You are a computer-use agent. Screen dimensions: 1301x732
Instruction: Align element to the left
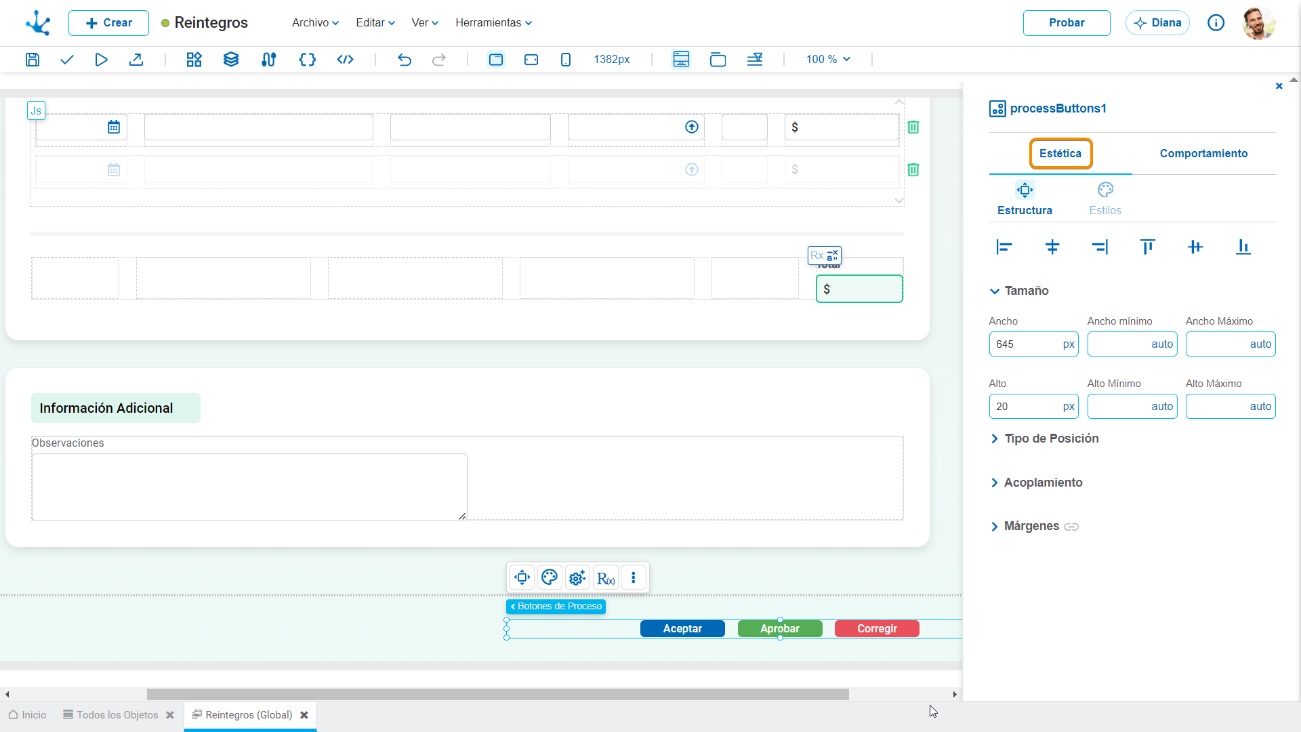[x=1004, y=247]
